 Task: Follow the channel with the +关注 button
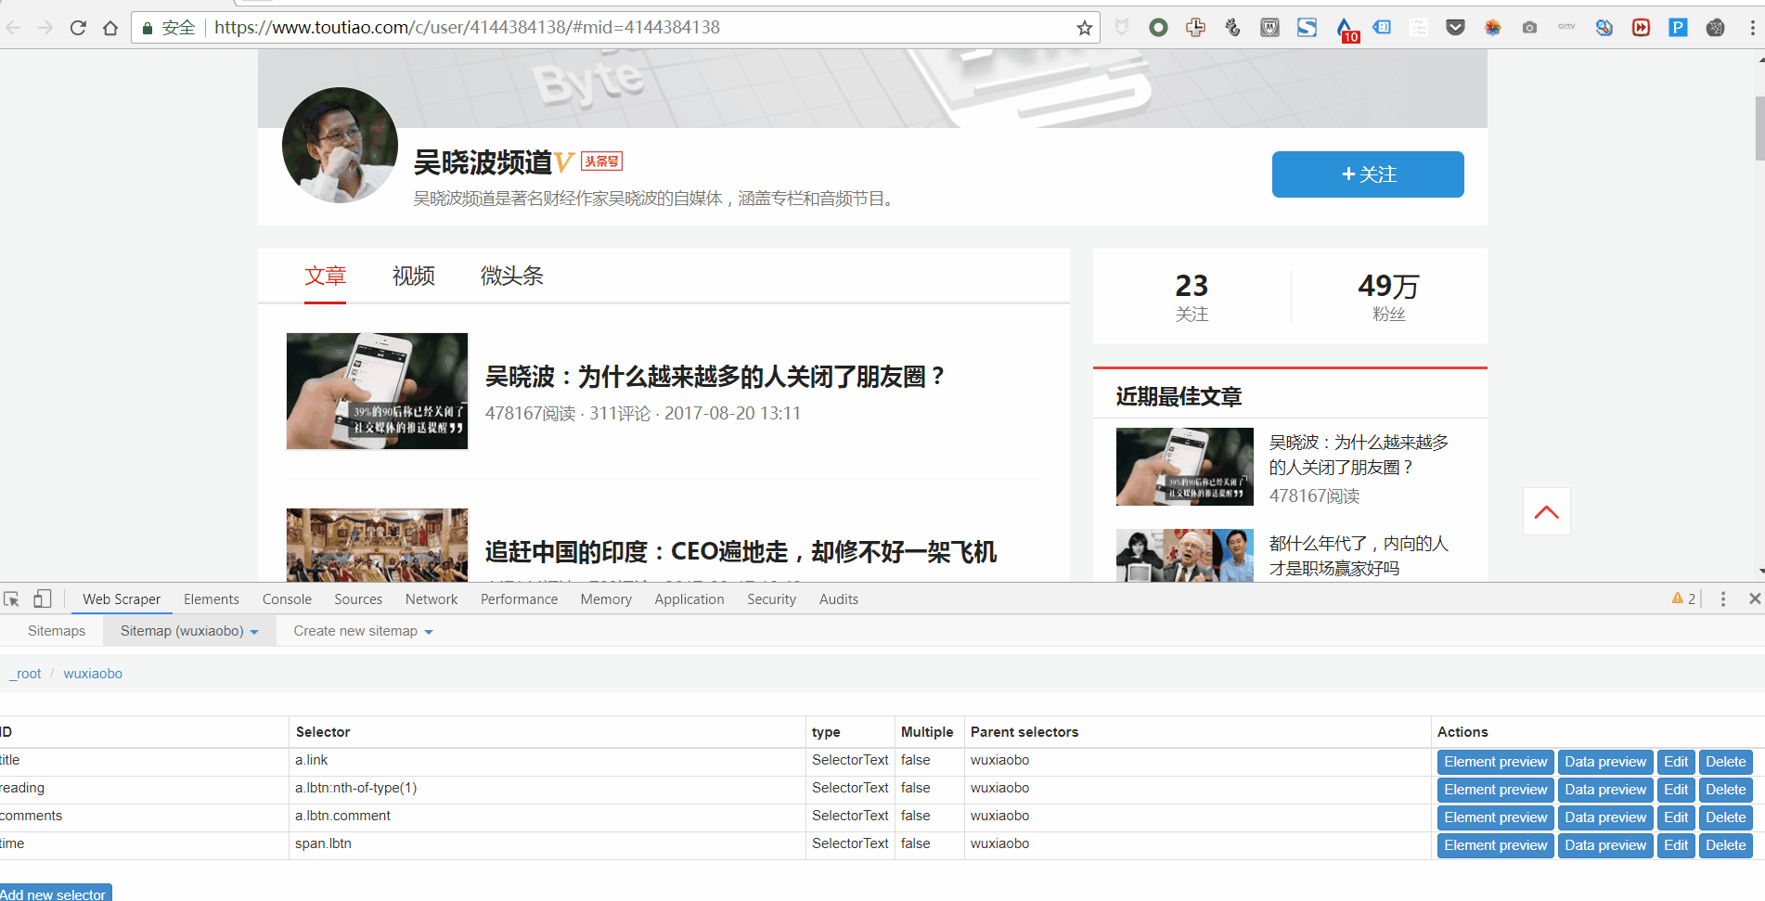[1368, 174]
